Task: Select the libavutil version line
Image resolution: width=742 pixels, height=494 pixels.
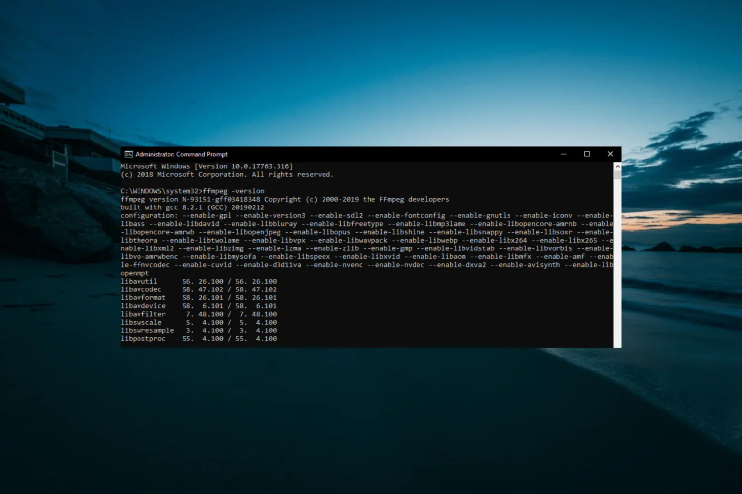Action: tap(198, 281)
